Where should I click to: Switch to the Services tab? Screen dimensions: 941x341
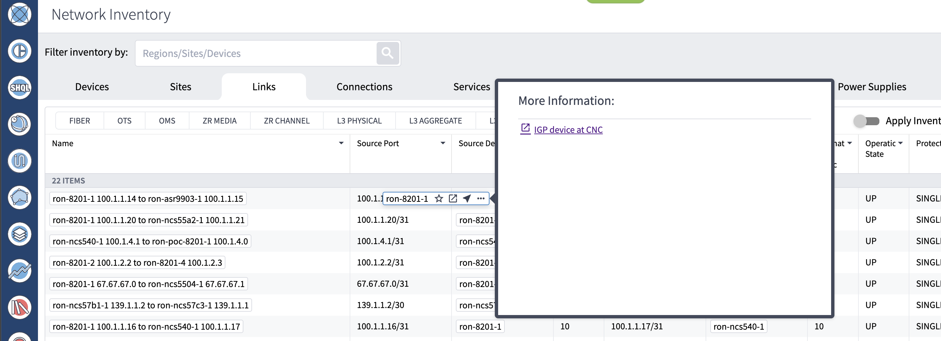(x=471, y=87)
